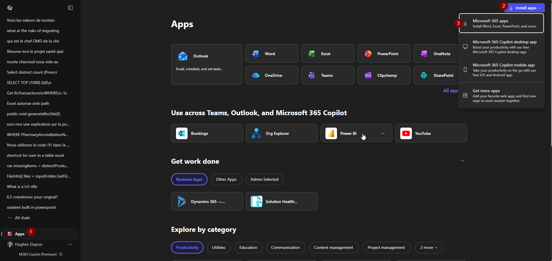The height and width of the screenshot is (261, 552).
Task: Select Get more apps option
Action: [x=501, y=96]
